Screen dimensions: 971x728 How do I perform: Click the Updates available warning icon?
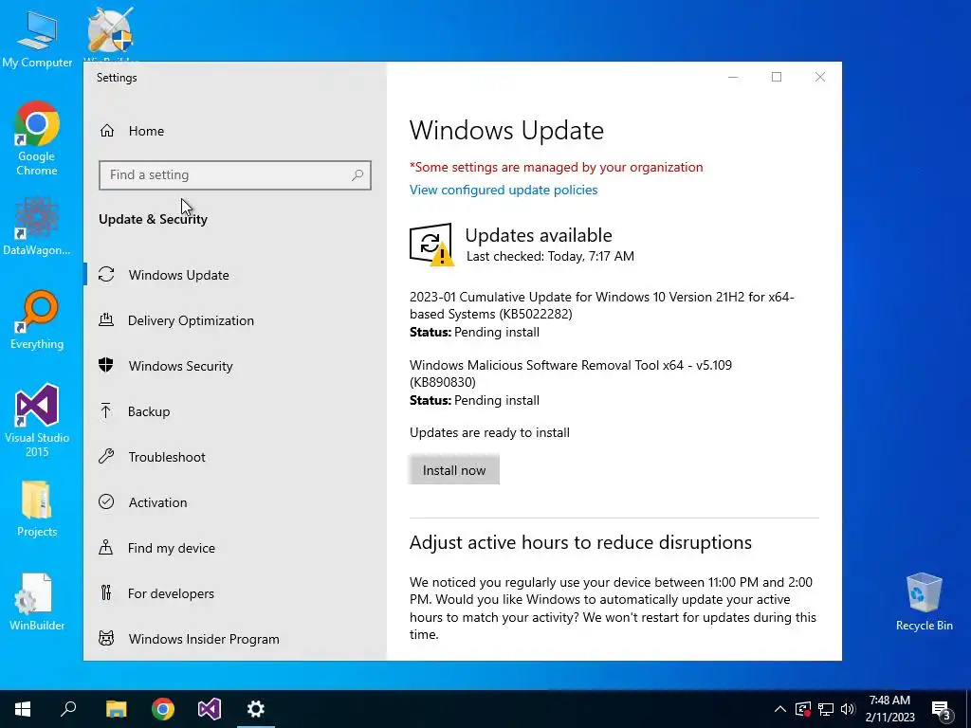point(431,245)
